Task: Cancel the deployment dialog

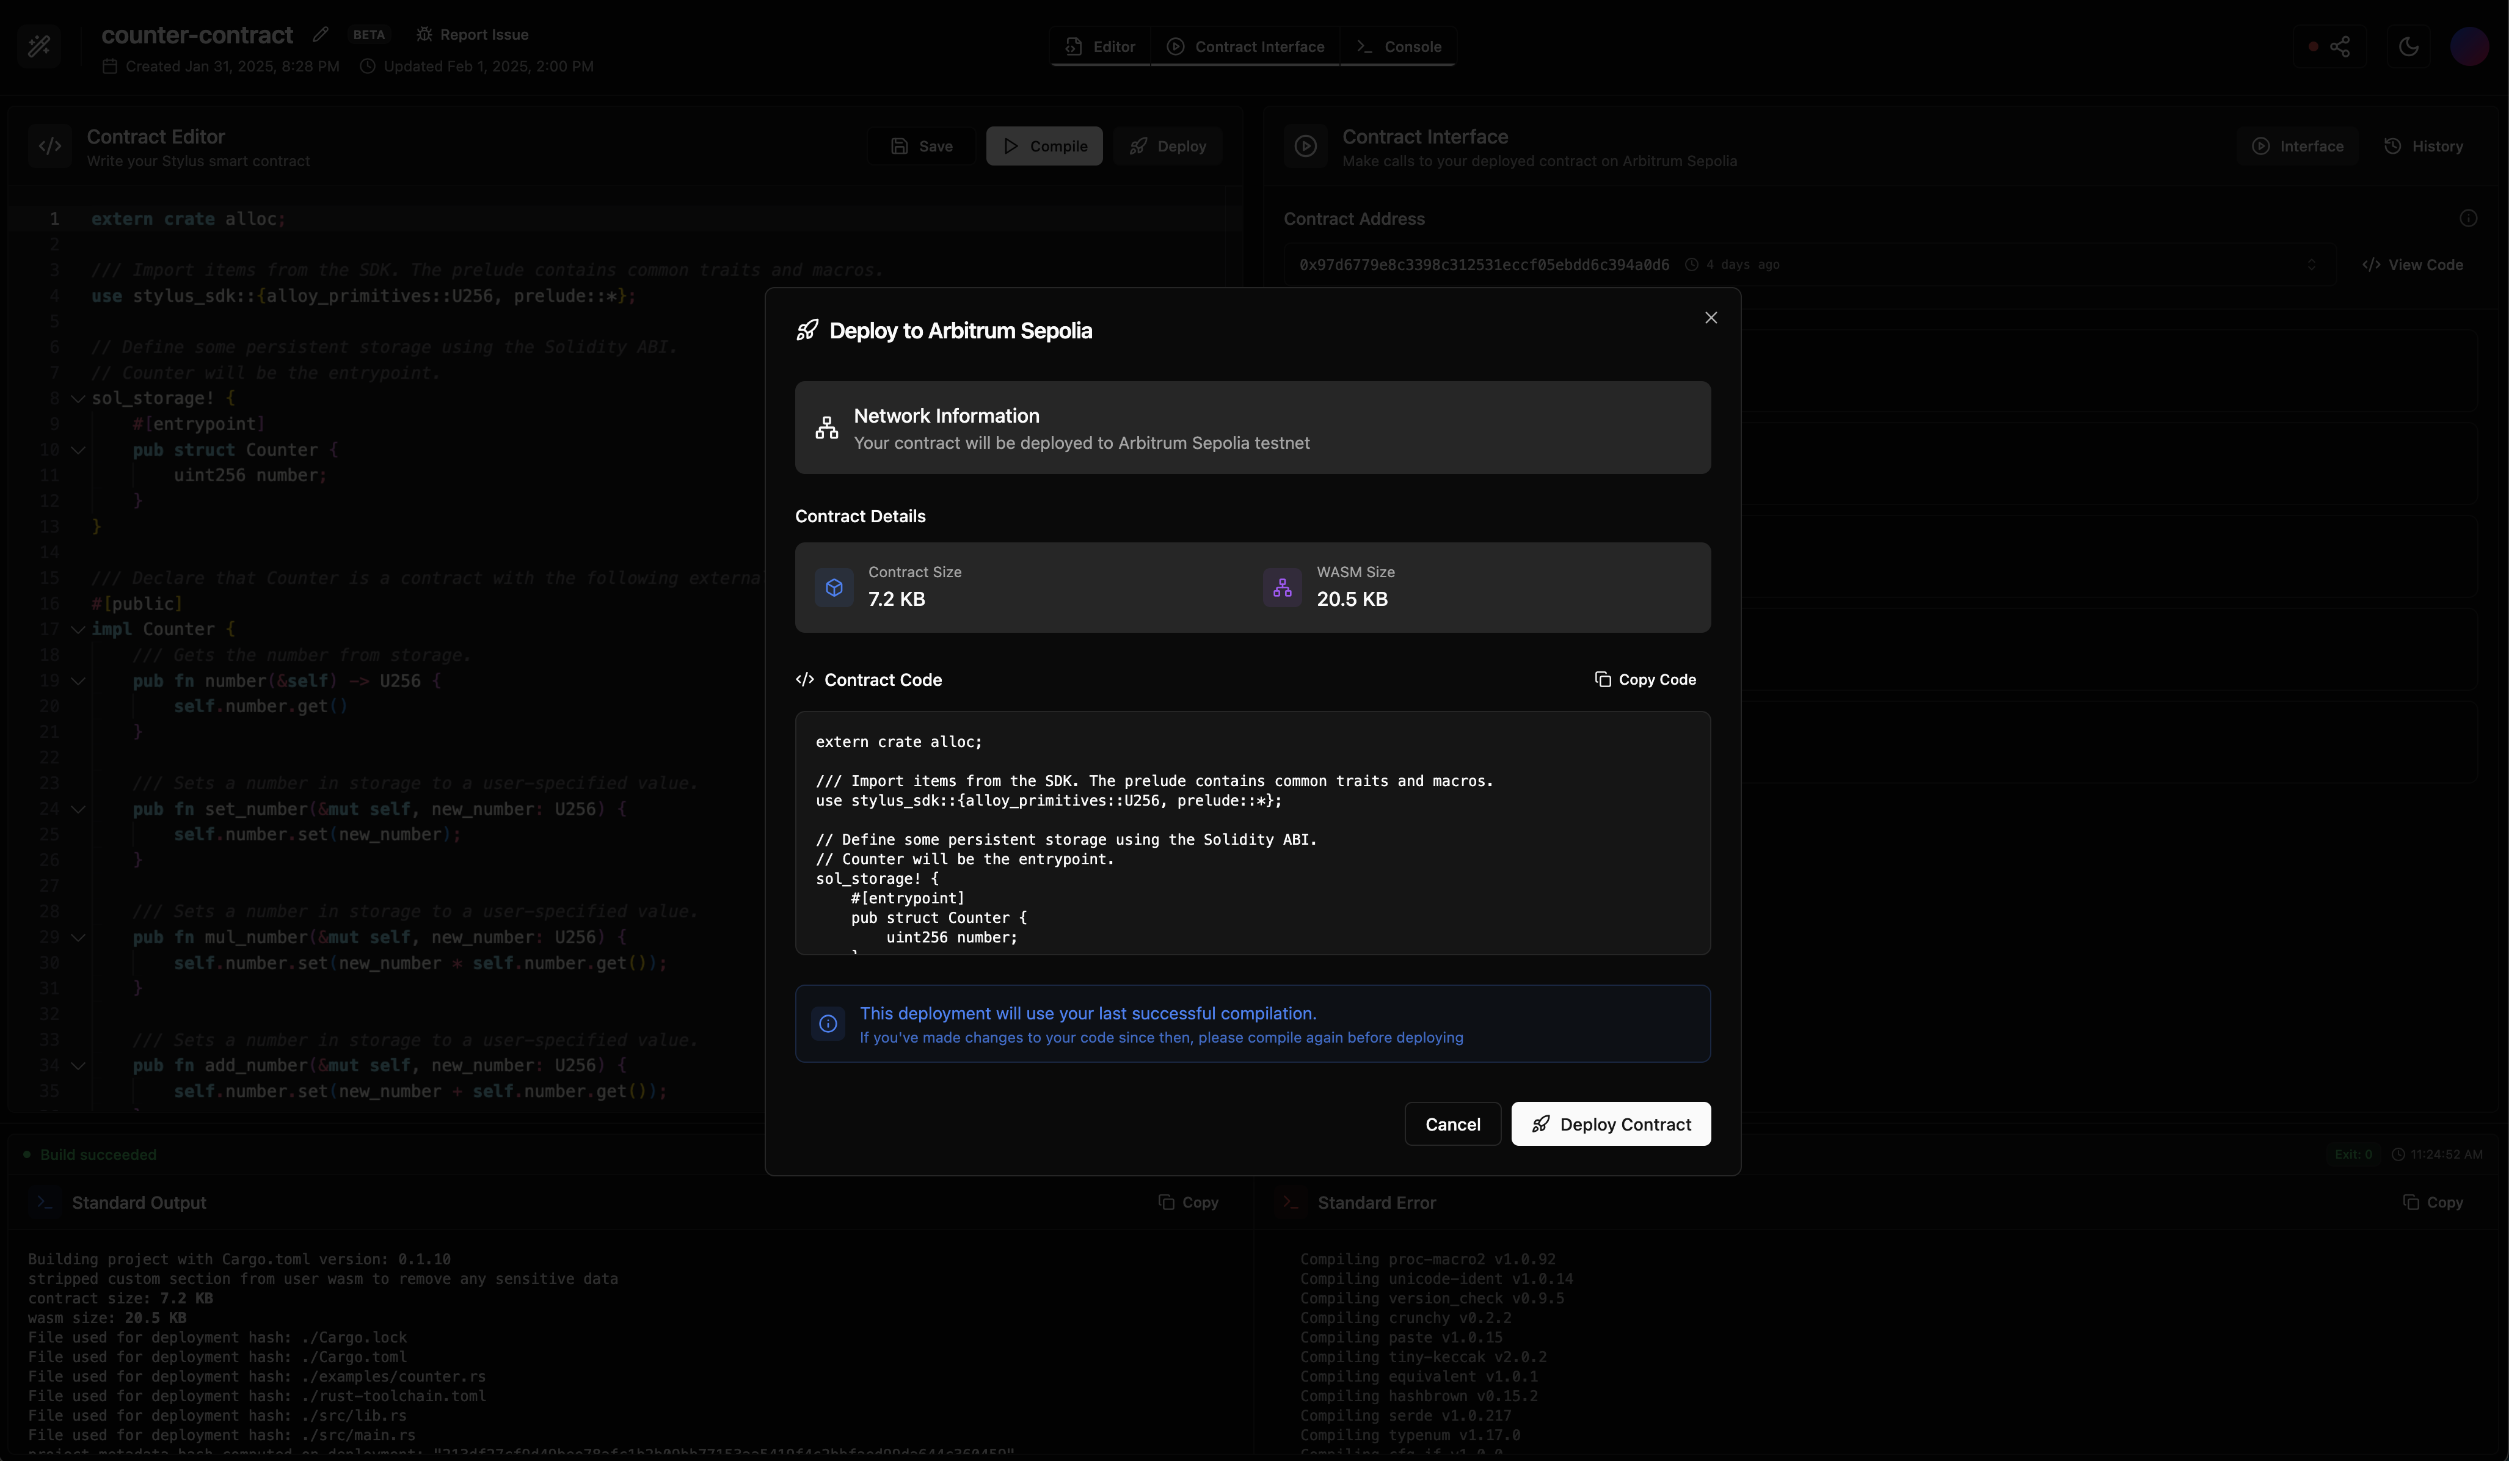Action: tap(1452, 1123)
